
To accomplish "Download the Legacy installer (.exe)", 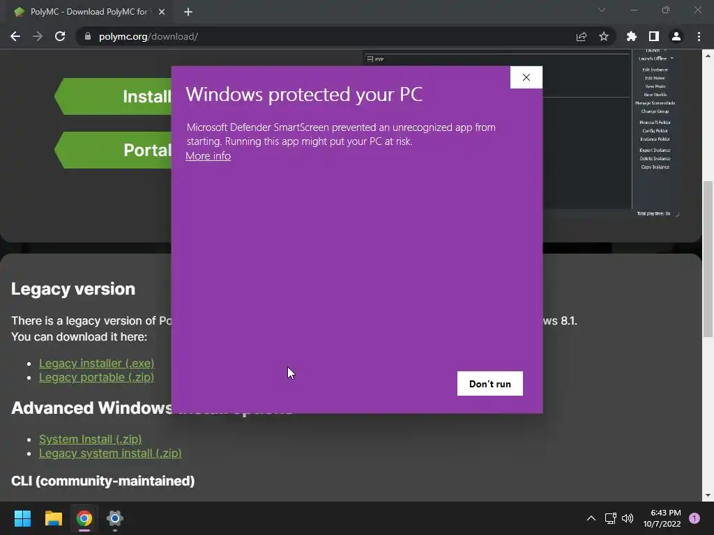I will point(96,363).
